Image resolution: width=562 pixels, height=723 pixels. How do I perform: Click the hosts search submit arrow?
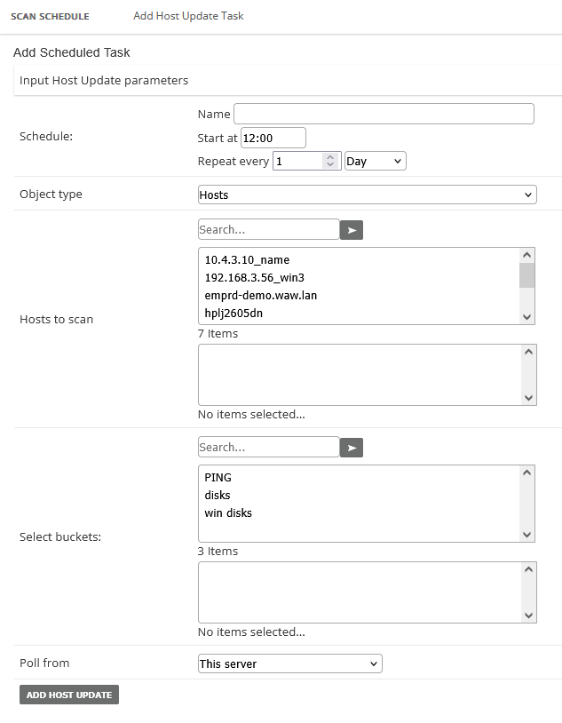tap(351, 229)
